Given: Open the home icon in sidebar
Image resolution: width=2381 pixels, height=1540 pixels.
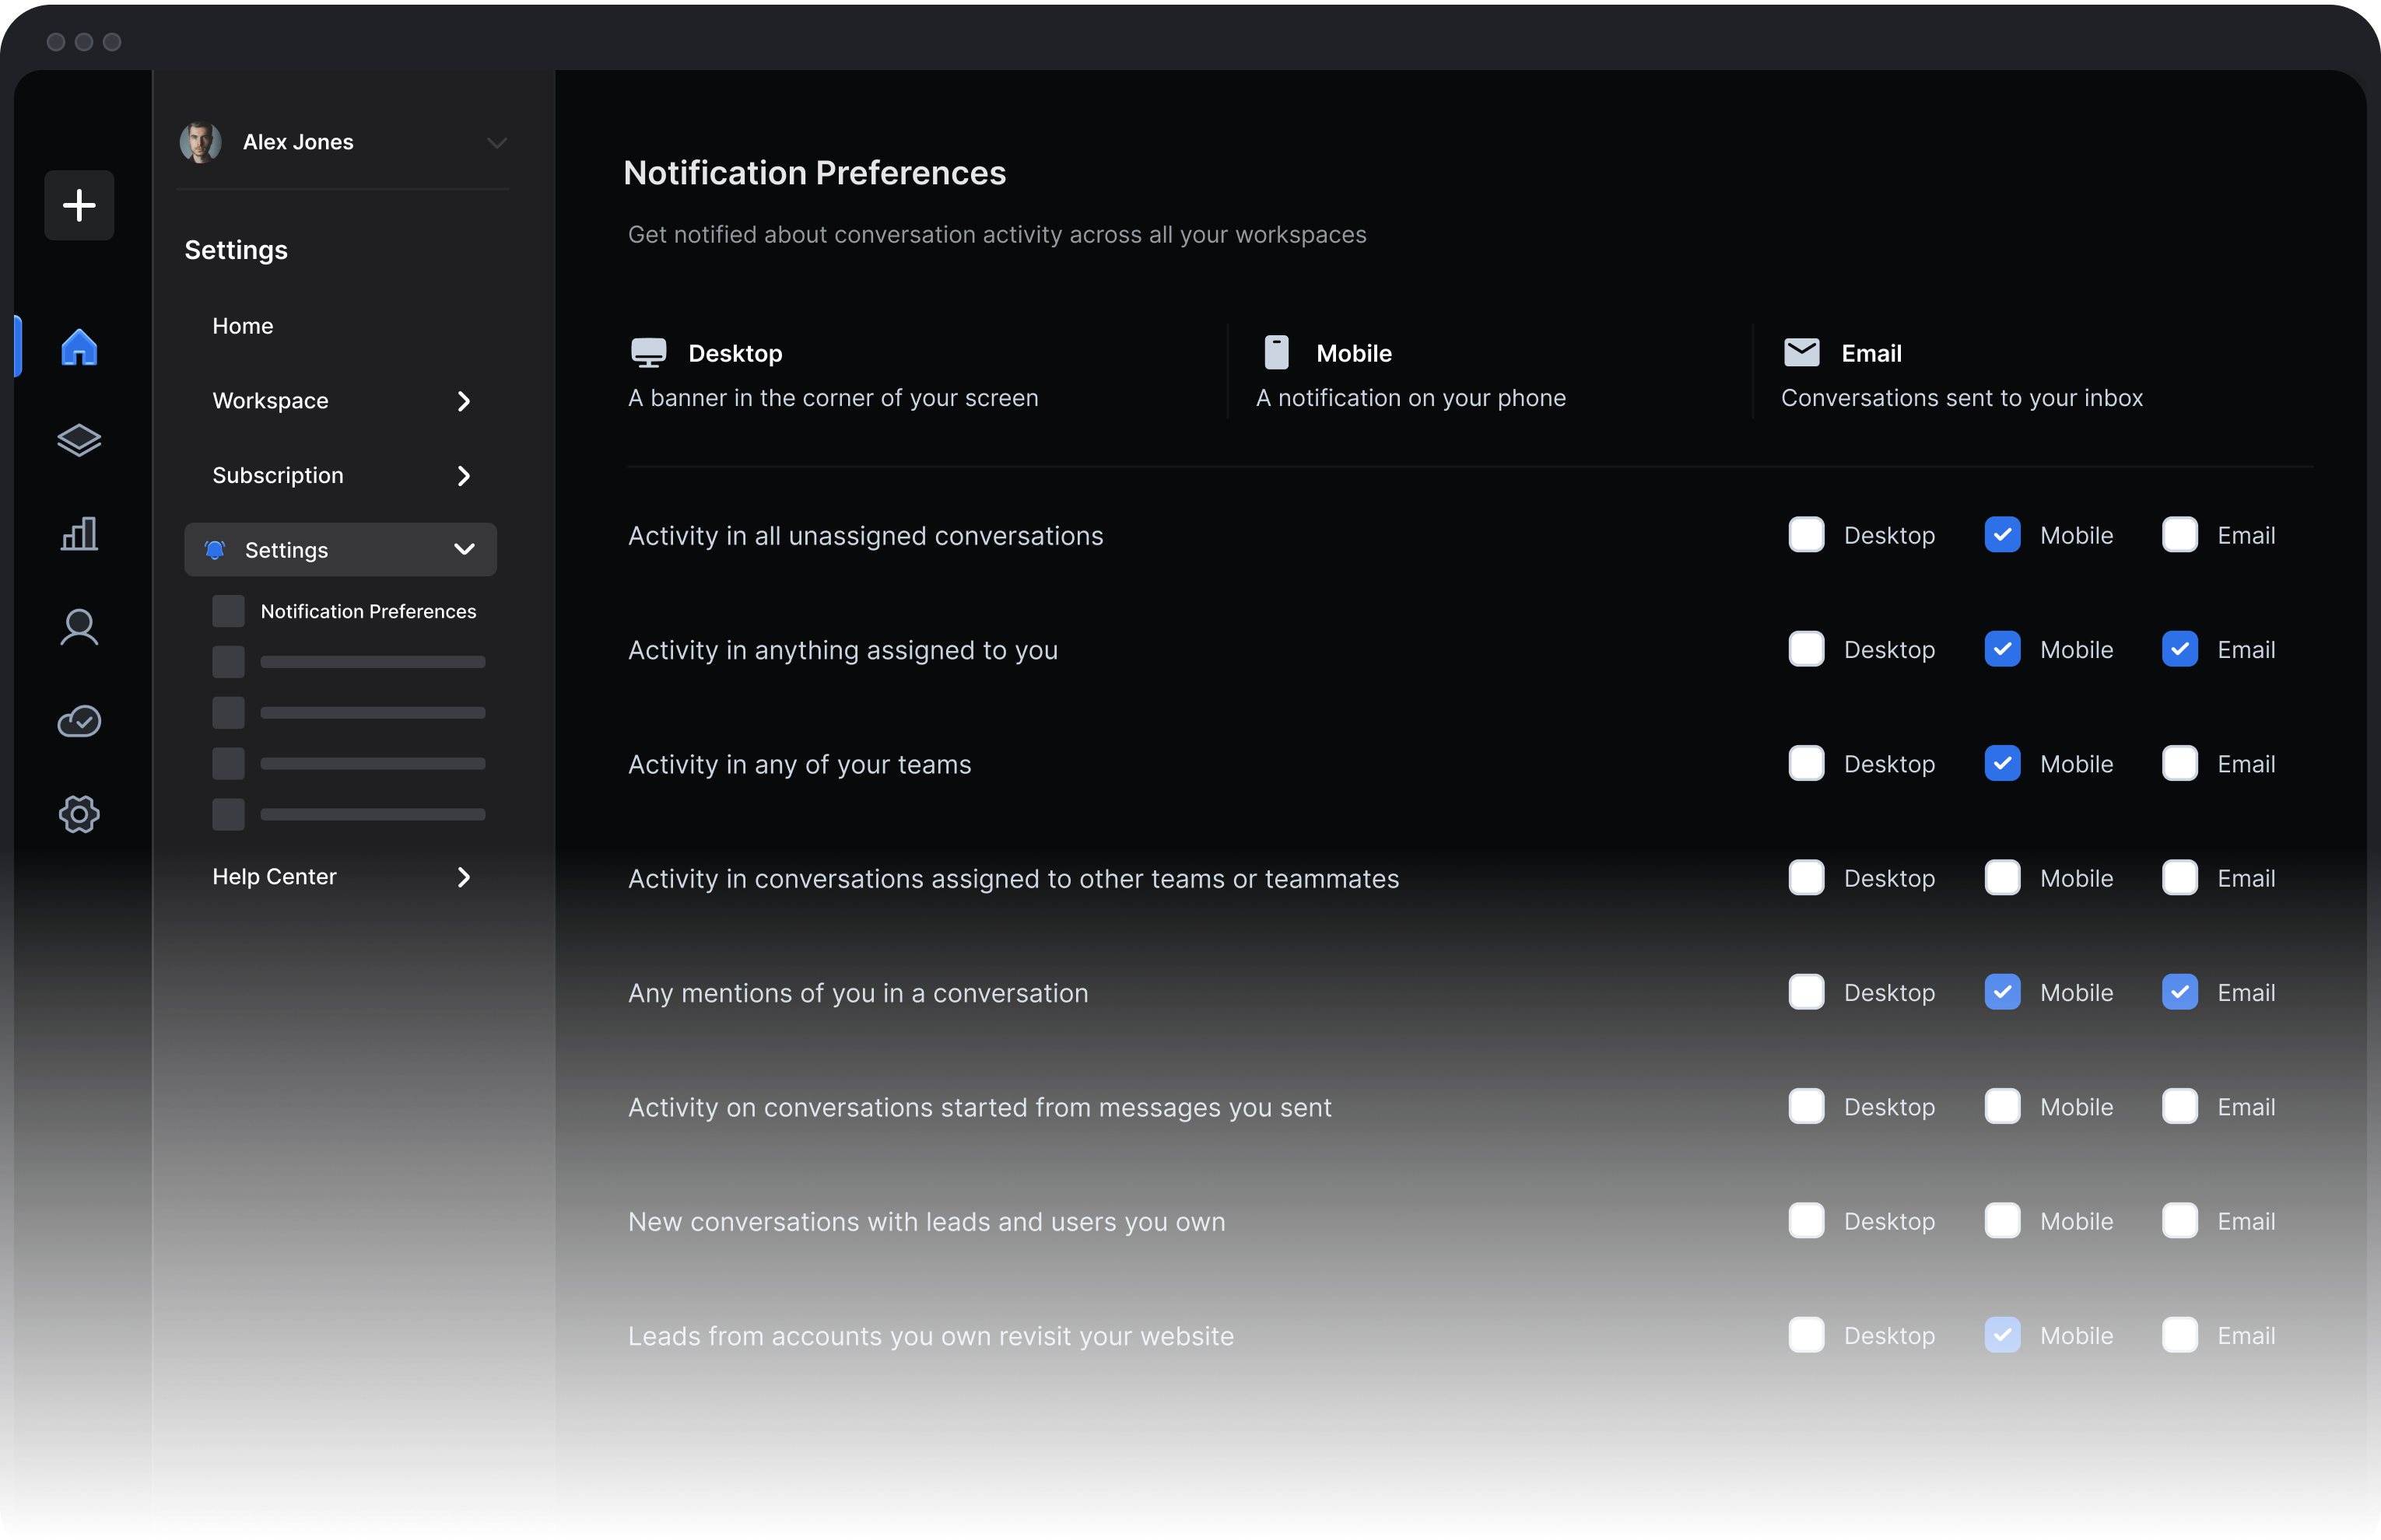Looking at the screenshot, I should point(79,347).
